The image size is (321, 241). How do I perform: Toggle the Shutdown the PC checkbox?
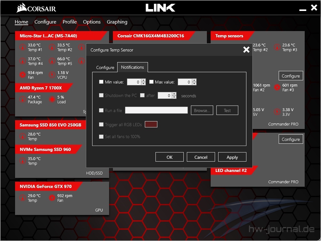[x=101, y=95]
